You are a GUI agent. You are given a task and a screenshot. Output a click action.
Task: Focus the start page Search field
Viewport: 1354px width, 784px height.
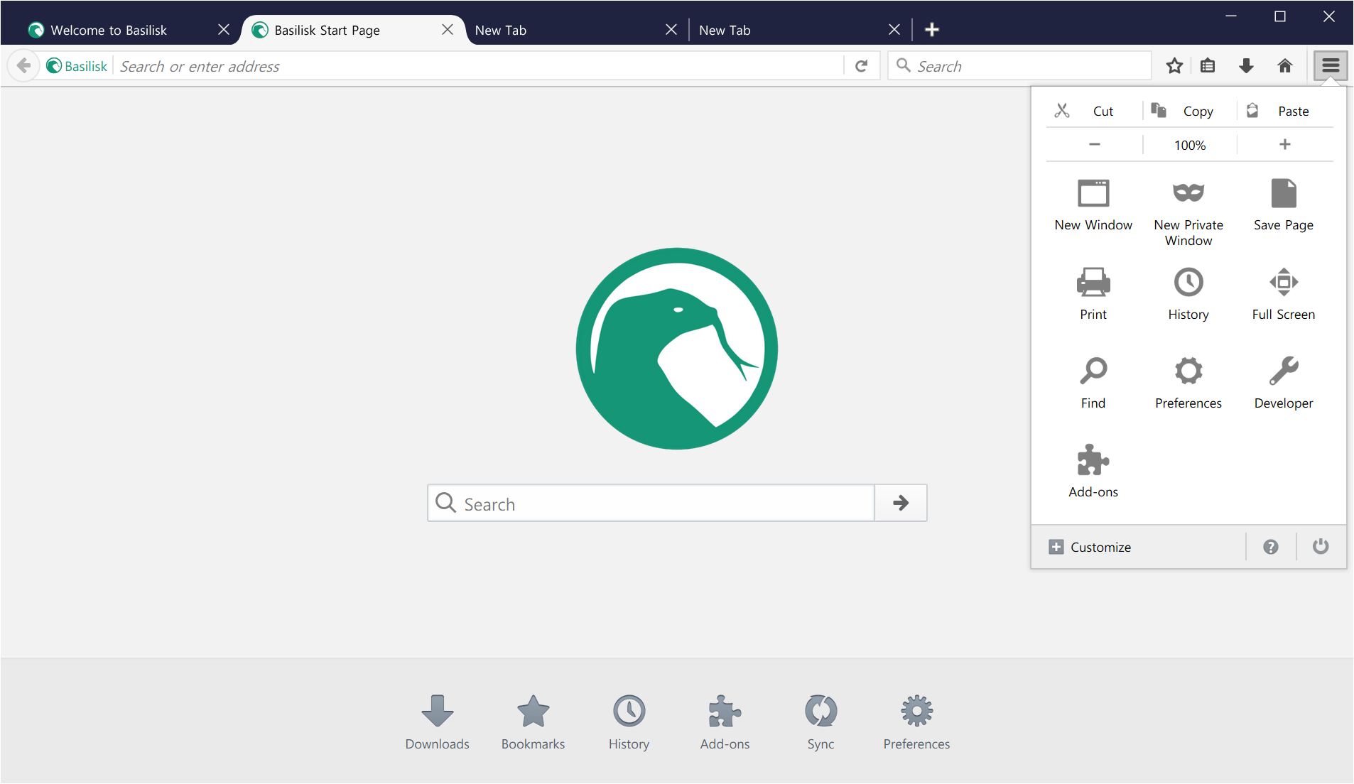coord(651,503)
